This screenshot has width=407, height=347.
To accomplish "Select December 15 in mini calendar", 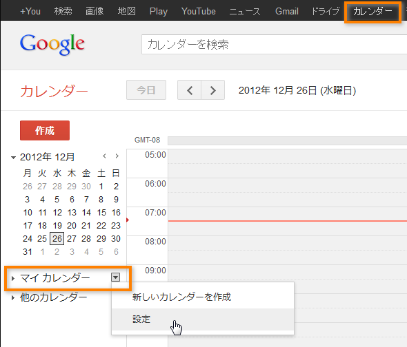I will (101, 213).
